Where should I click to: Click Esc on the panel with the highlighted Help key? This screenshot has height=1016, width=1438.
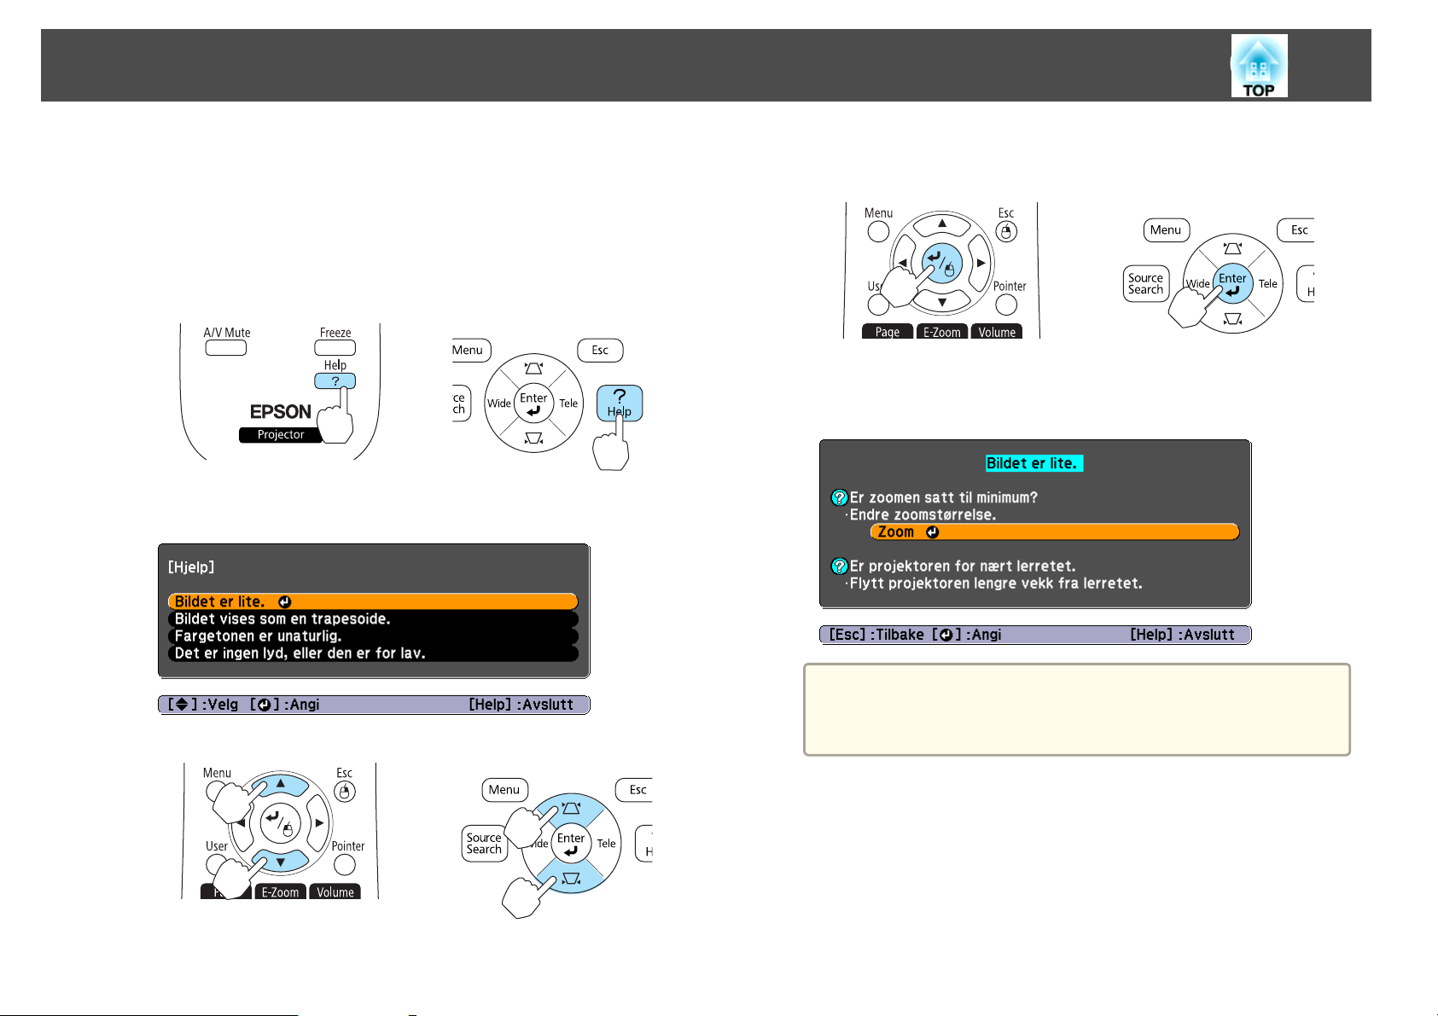(x=600, y=351)
